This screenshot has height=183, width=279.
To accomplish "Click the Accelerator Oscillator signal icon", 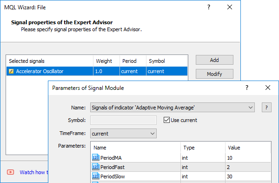I will tap(11, 71).
